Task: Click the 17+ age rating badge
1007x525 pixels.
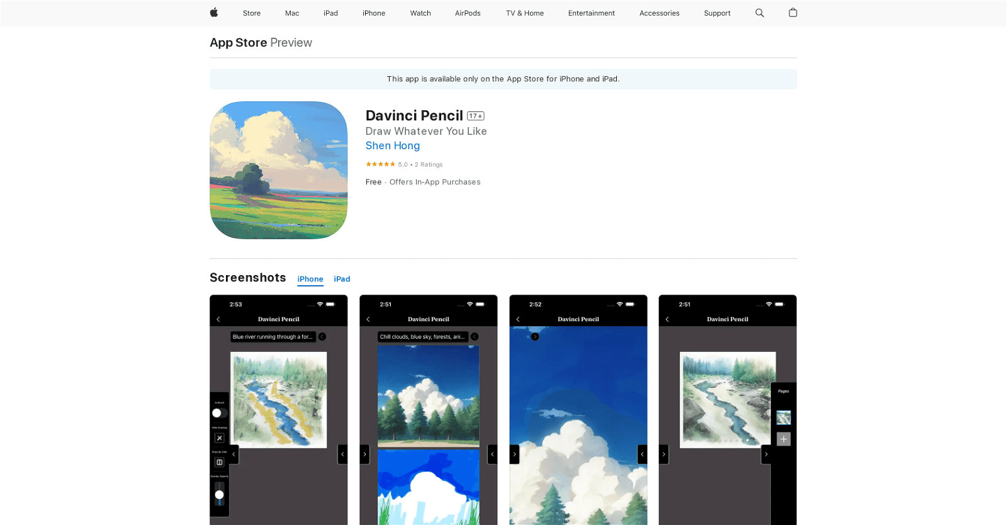Action: tap(476, 116)
